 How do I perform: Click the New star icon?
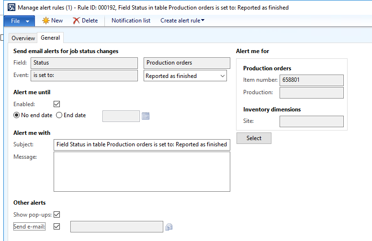45,21
